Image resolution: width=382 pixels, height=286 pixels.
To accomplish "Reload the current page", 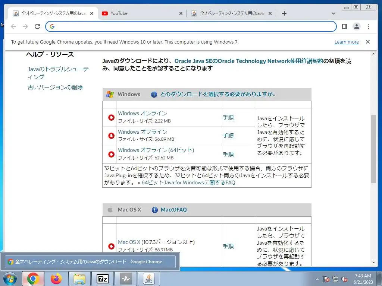I will point(37,26).
